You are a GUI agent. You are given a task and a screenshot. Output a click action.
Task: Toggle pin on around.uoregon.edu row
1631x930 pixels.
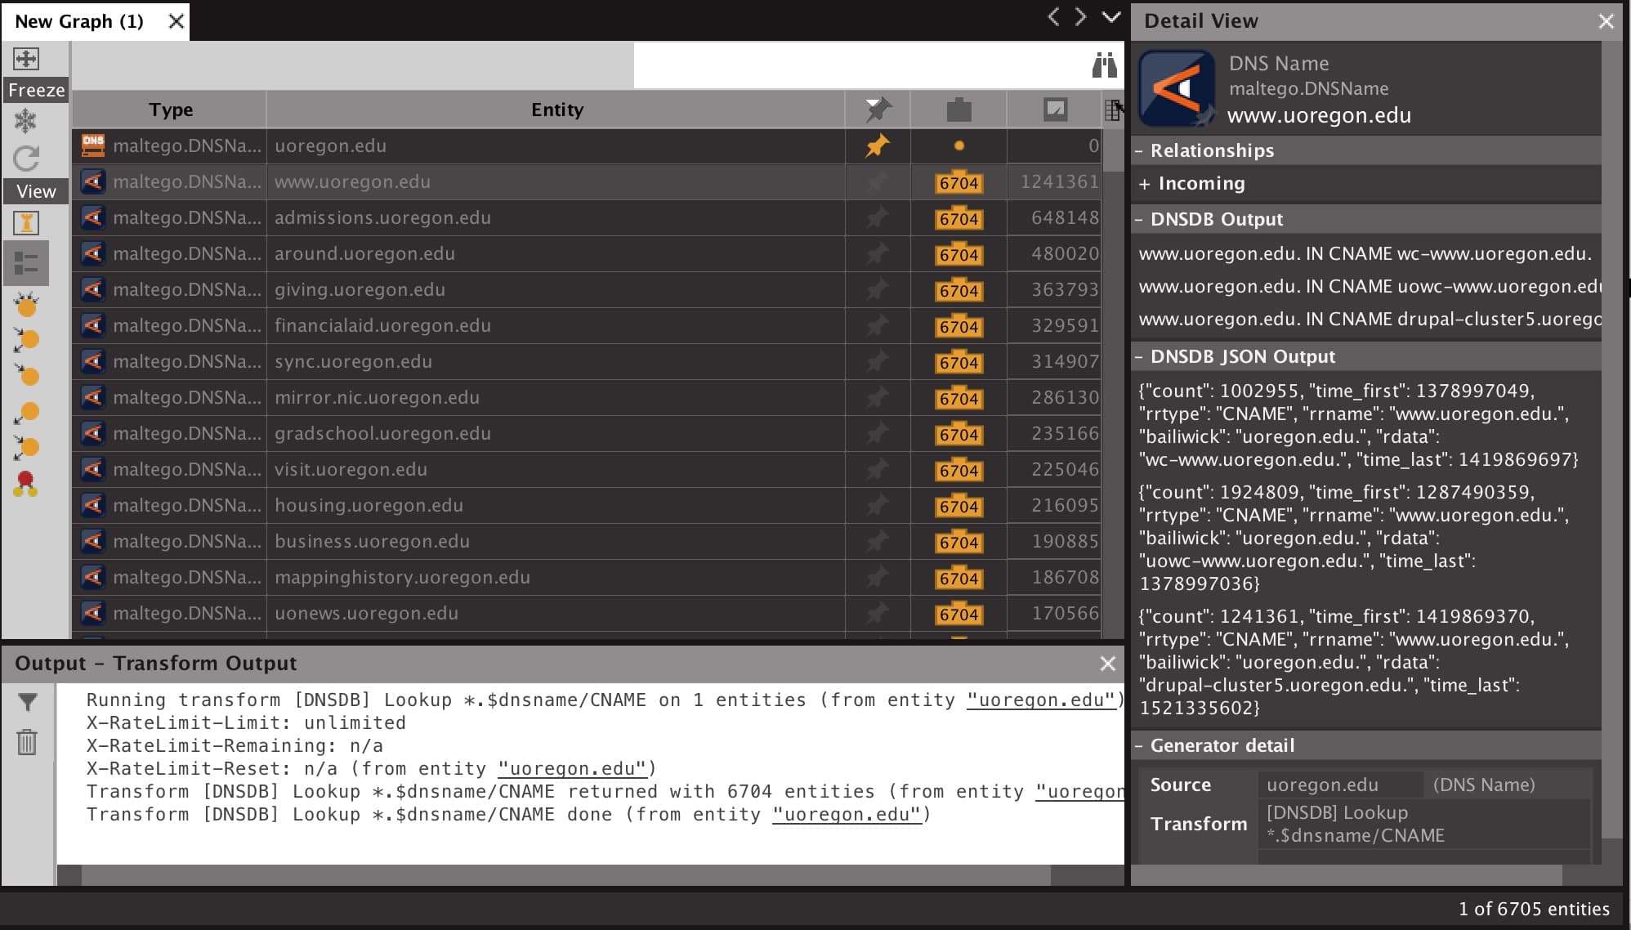coord(878,253)
